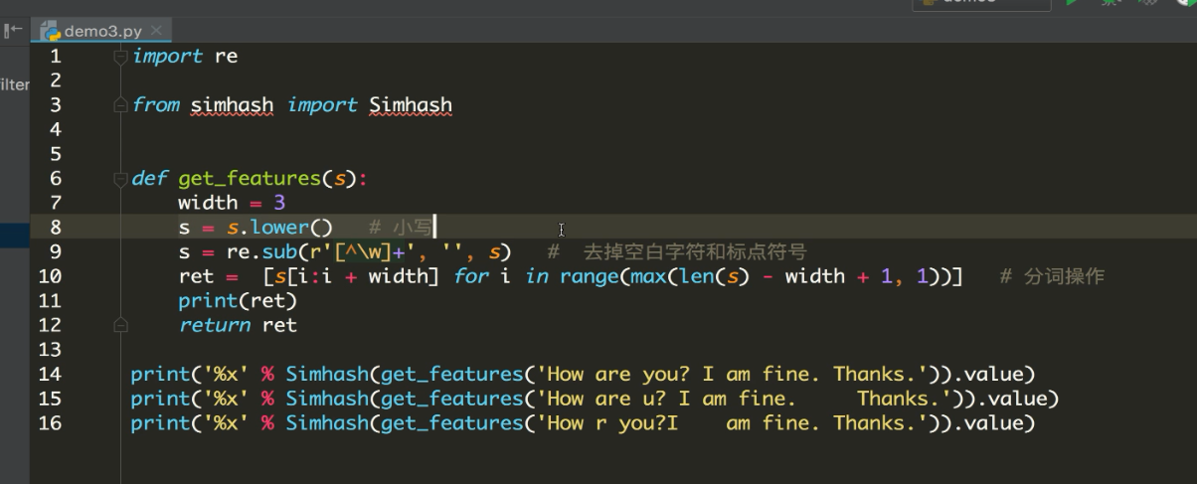This screenshot has height=484, width=1197.
Task: Click 'print(ret)' on line 11
Action: (x=238, y=300)
